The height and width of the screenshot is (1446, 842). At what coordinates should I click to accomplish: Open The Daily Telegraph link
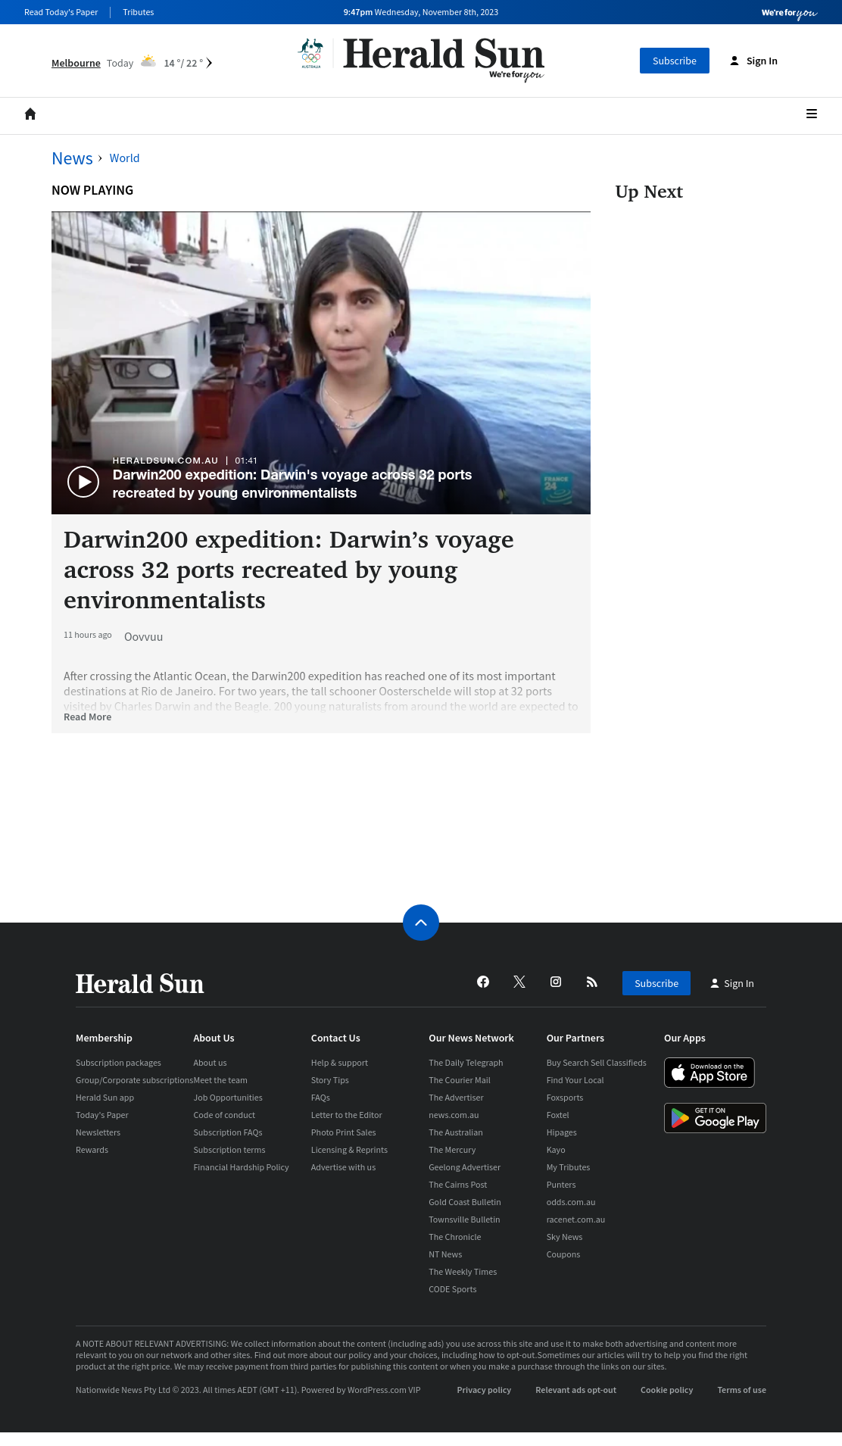click(466, 1063)
